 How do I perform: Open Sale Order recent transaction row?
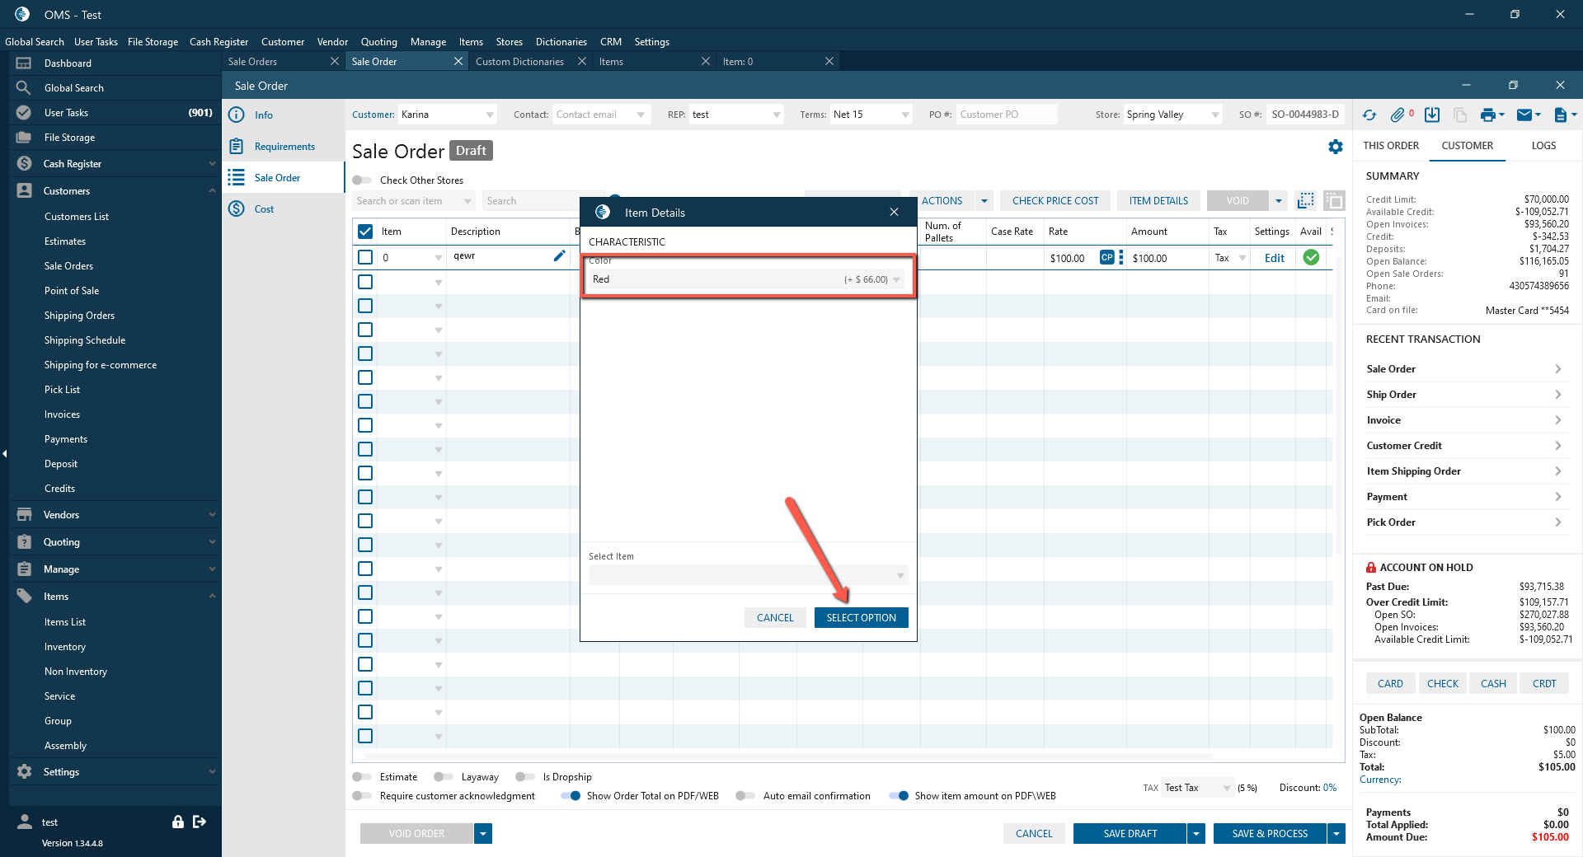(x=1464, y=369)
